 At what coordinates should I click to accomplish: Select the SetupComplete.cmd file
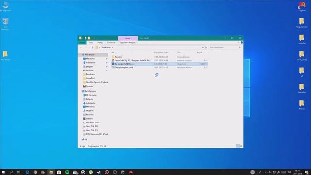(160, 67)
